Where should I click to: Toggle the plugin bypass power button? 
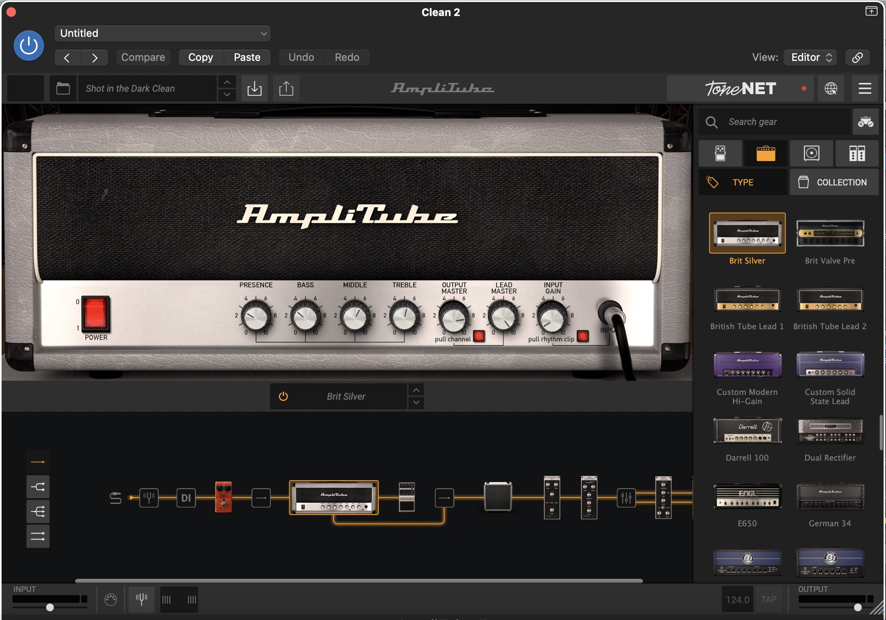tap(29, 46)
